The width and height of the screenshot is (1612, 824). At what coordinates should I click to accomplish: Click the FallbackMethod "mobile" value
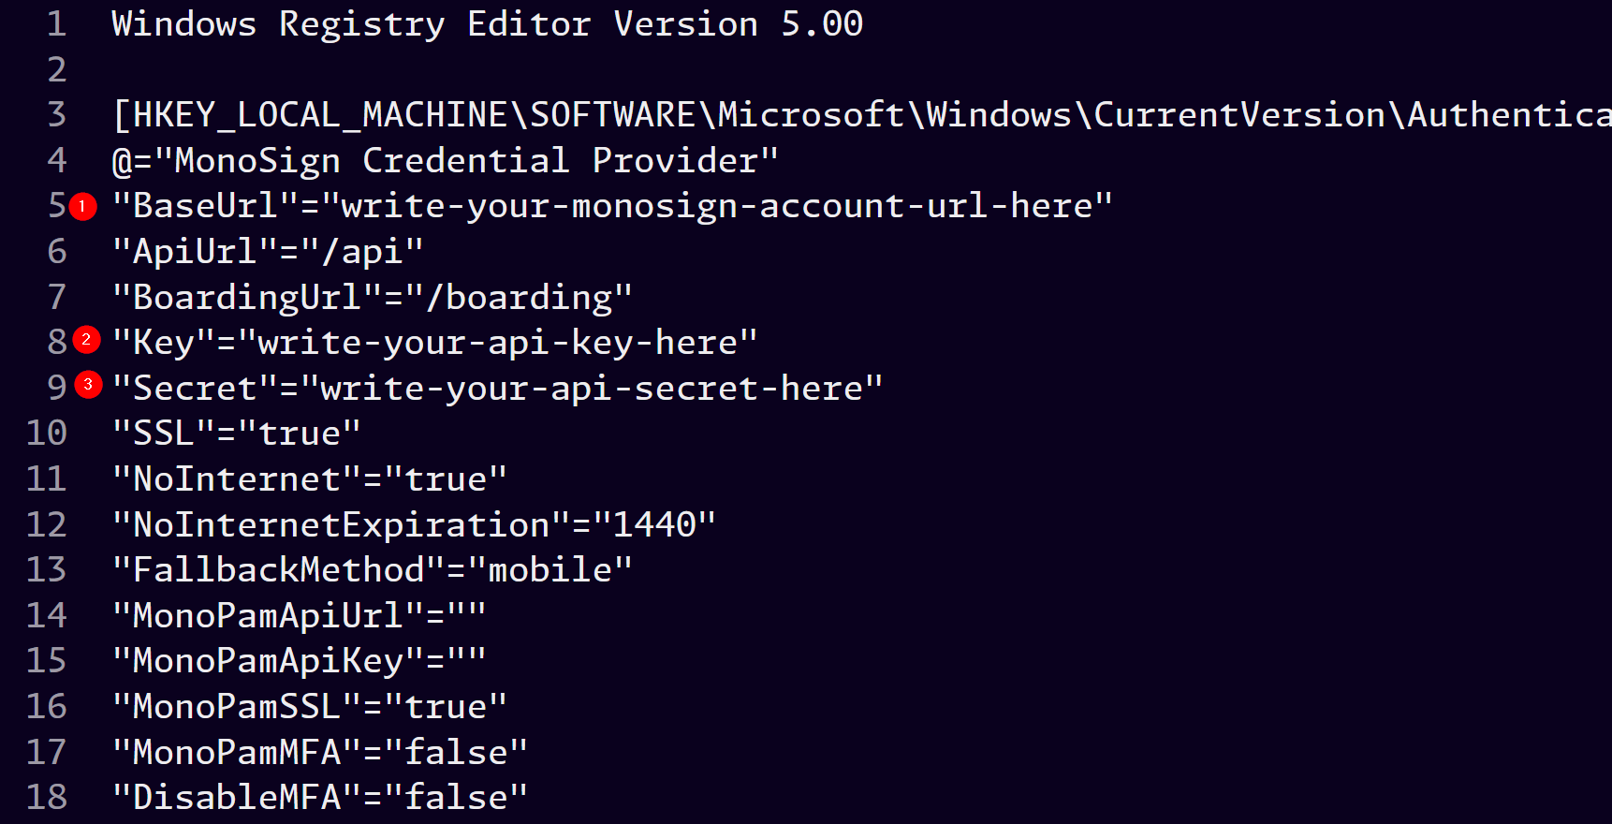pos(550,570)
